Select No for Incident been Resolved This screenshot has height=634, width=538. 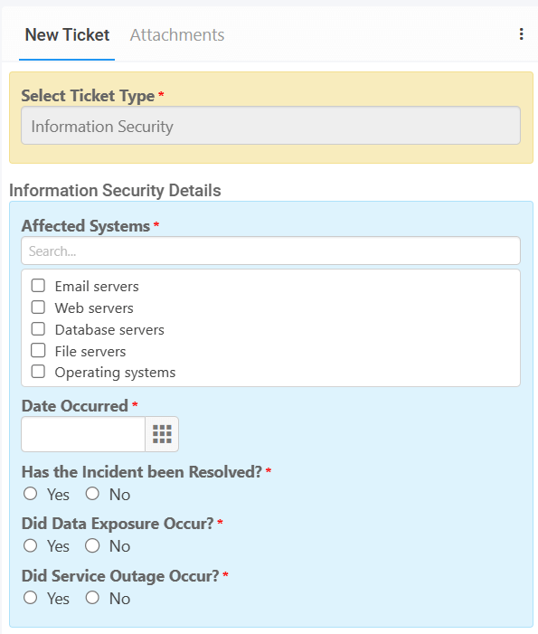click(x=92, y=494)
